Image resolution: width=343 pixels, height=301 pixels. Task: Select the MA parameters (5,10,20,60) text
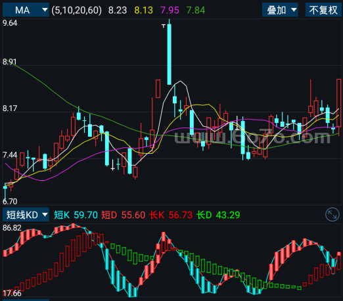coord(77,11)
